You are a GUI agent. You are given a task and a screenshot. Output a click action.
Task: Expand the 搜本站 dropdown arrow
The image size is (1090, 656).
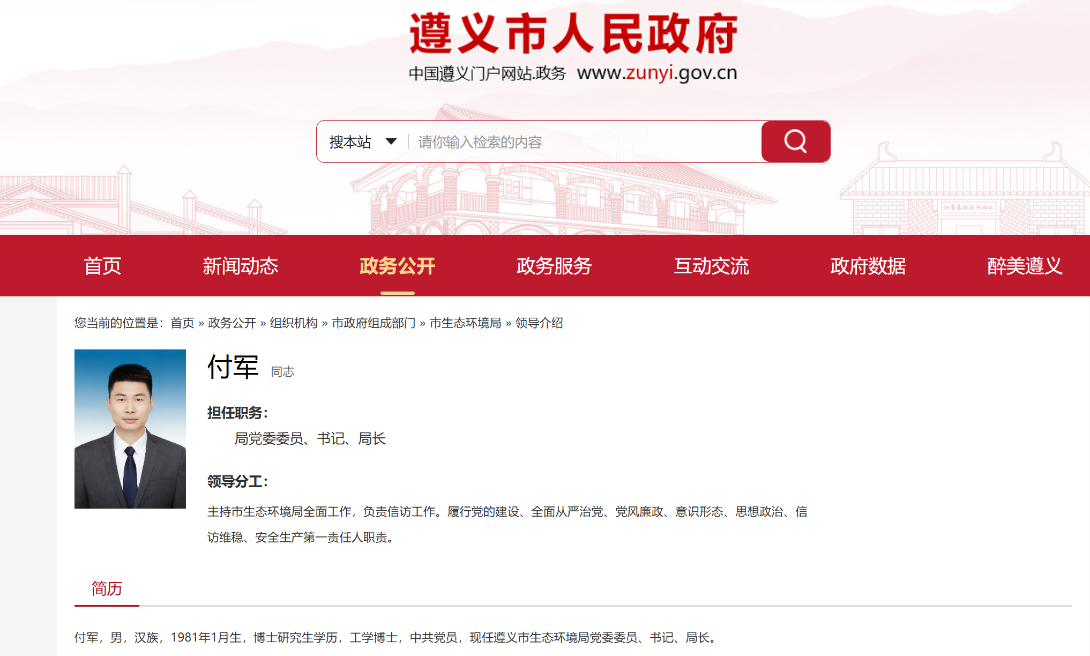point(391,141)
